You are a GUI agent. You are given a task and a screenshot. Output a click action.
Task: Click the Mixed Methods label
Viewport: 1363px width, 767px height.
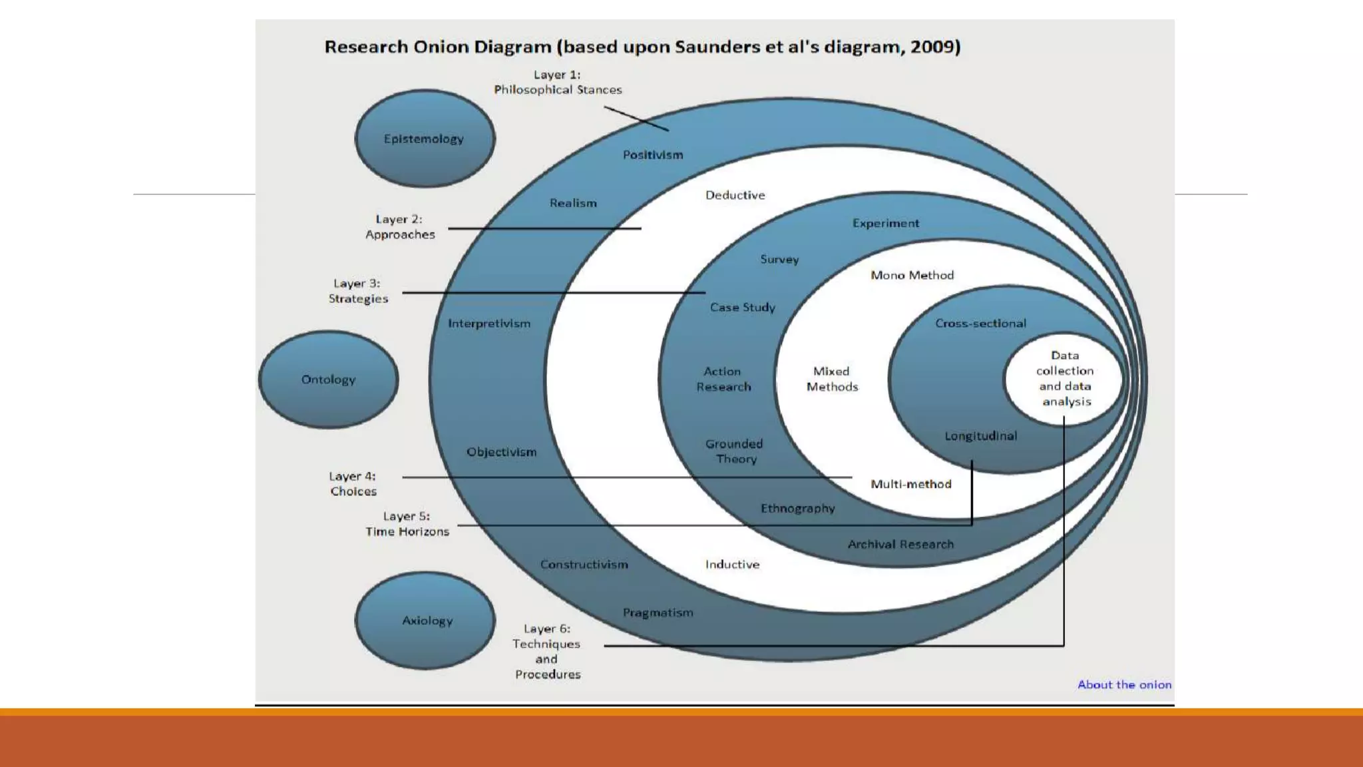(832, 380)
